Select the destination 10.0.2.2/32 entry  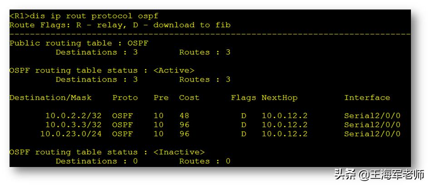click(x=74, y=116)
